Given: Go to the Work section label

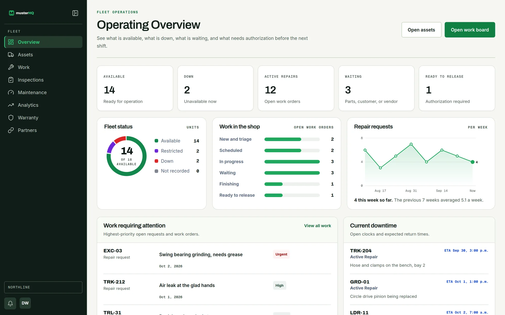Looking at the screenshot, I should click(x=24, y=67).
